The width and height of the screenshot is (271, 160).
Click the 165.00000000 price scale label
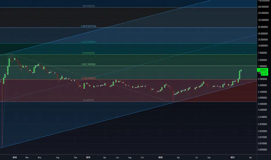point(263,20)
